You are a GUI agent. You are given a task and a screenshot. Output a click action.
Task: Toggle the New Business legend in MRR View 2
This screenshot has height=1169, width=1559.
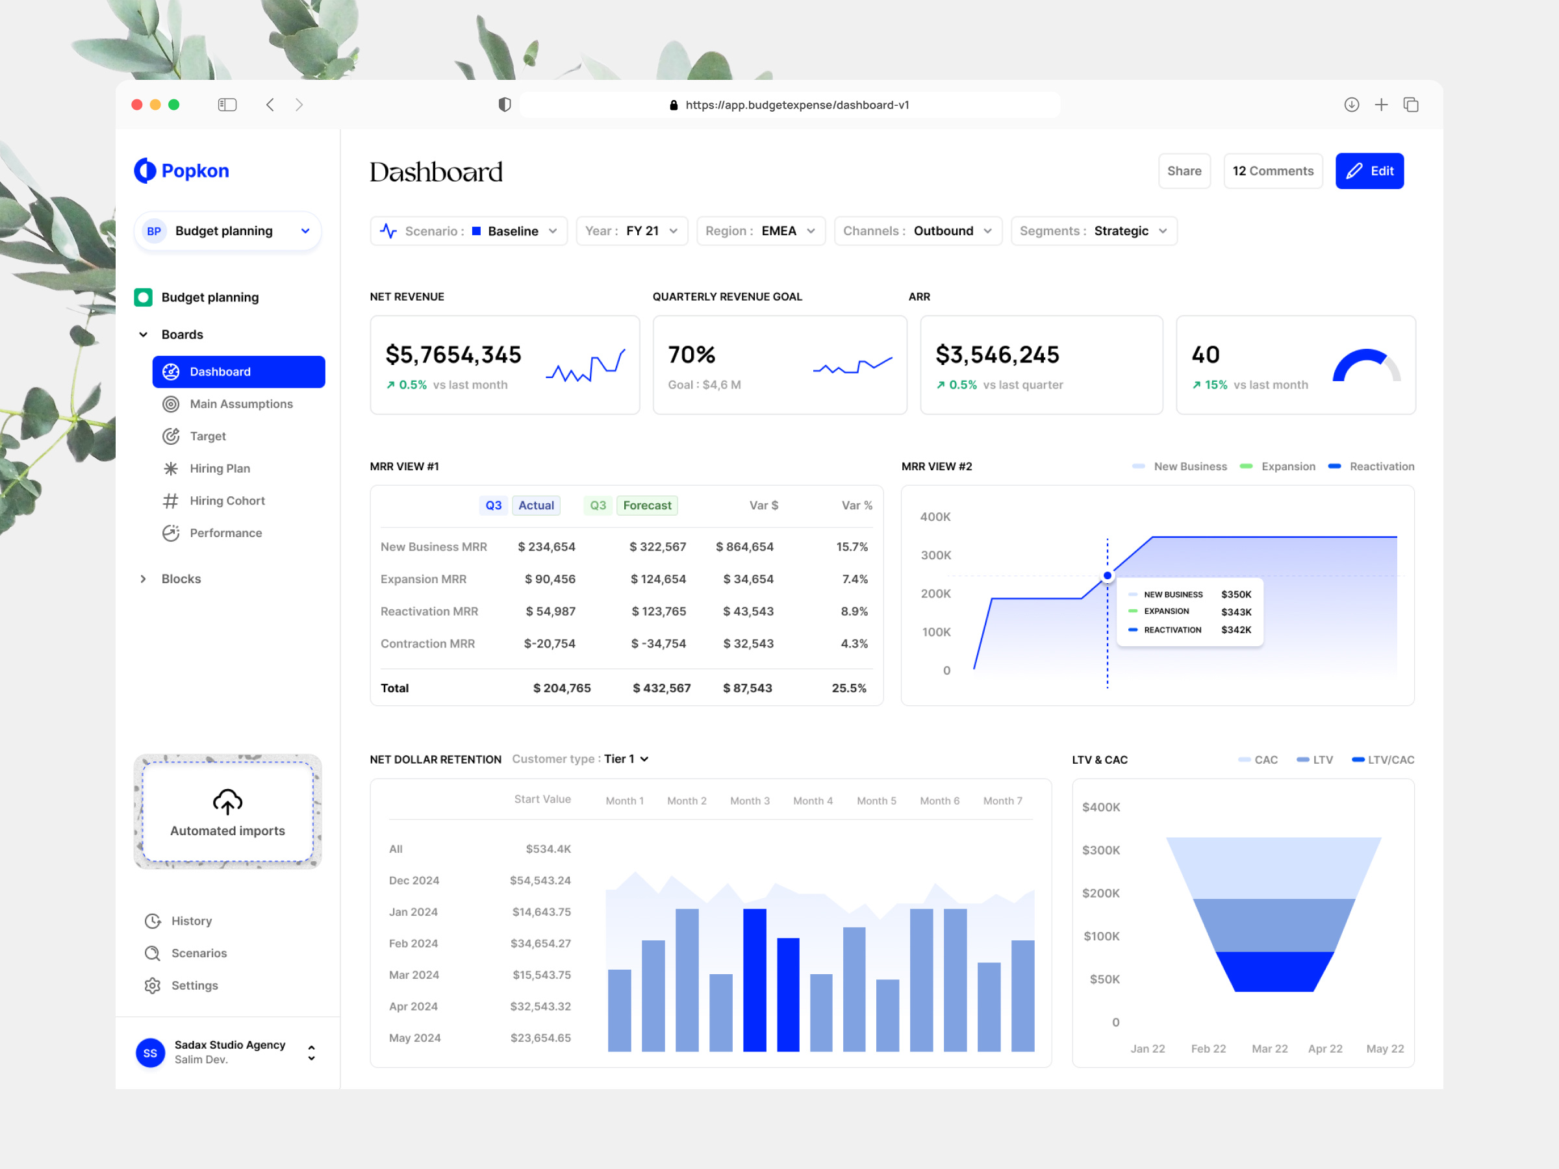click(x=1178, y=466)
